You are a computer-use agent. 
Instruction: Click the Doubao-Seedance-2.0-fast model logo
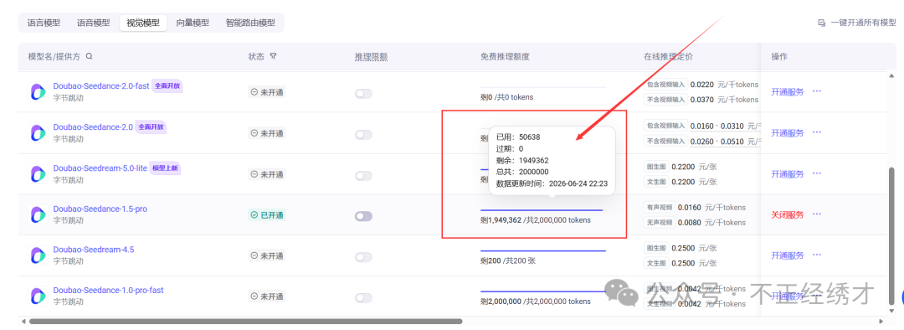39,92
